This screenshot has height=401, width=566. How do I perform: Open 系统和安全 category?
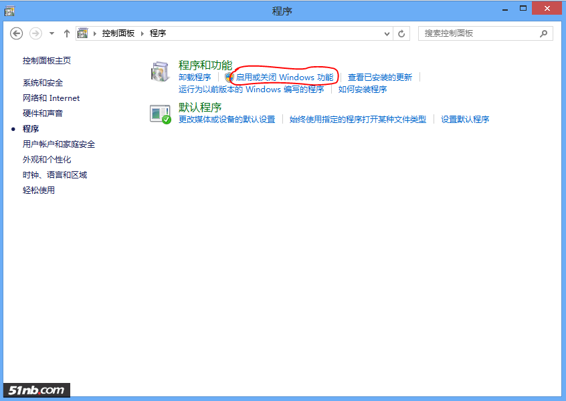pos(43,83)
